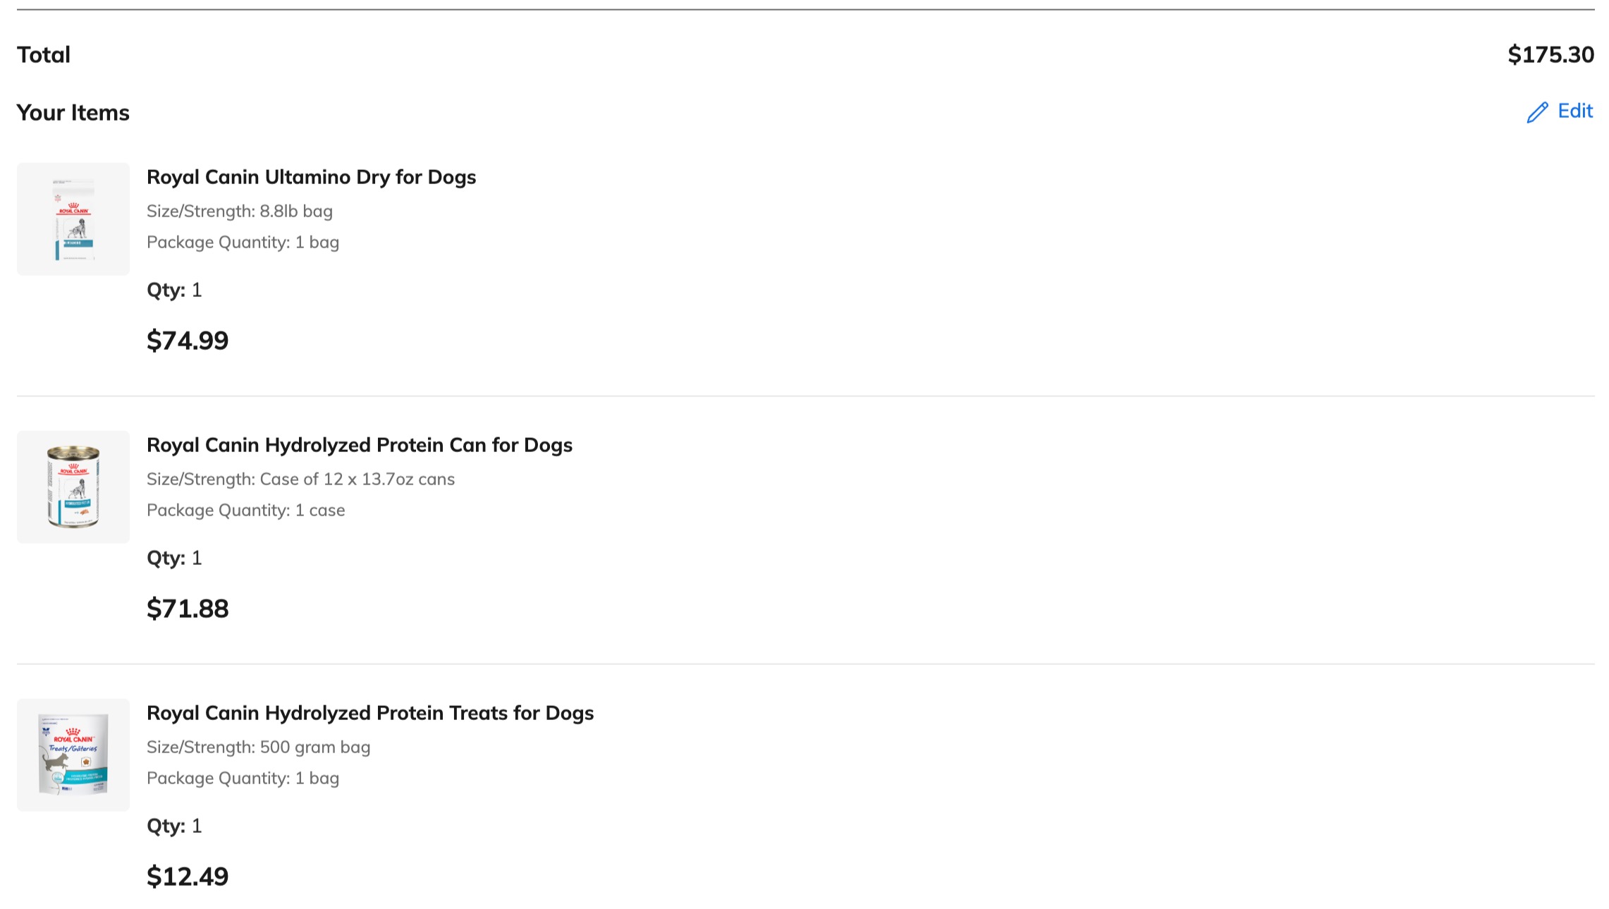
Task: Click the $71.88 price of canned food
Action: (188, 609)
